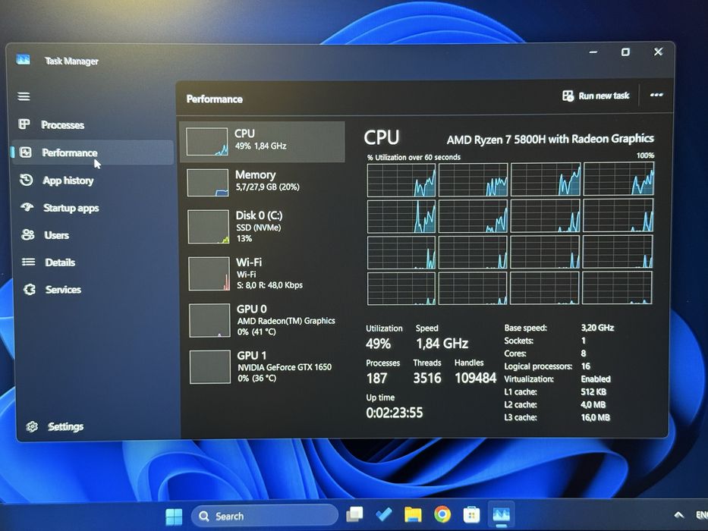Click the Memory mini graph thumbnail
The height and width of the screenshot is (531, 708).
(208, 183)
